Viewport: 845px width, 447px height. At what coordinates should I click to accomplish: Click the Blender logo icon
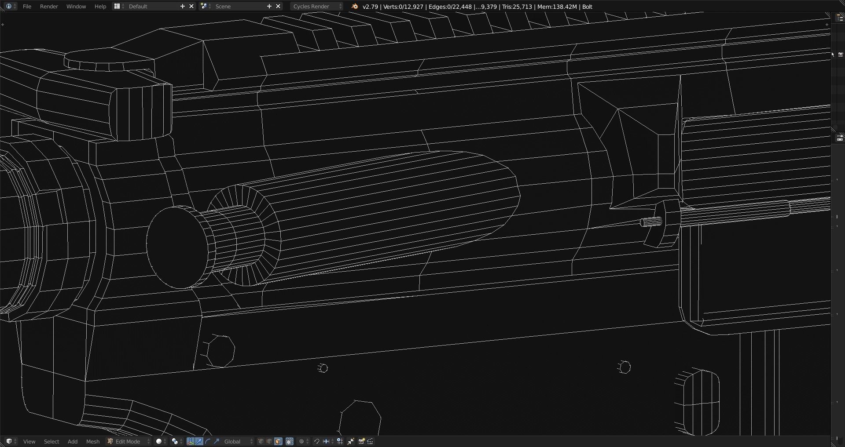355,6
